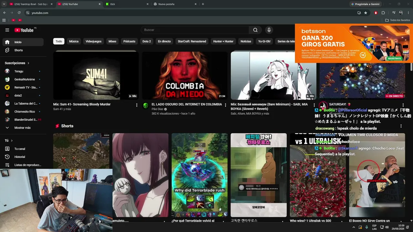Click the search magnifier button
413x232 pixels.
[x=255, y=30]
